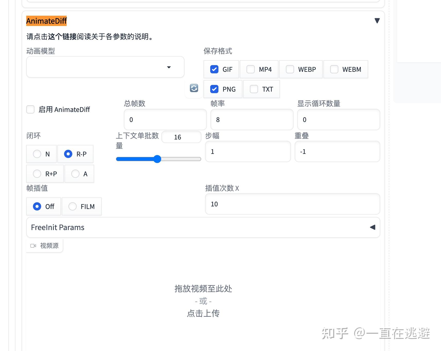Screen dimensions: 441x351
Task: Select closed loop option R-P
Action: click(x=68, y=154)
